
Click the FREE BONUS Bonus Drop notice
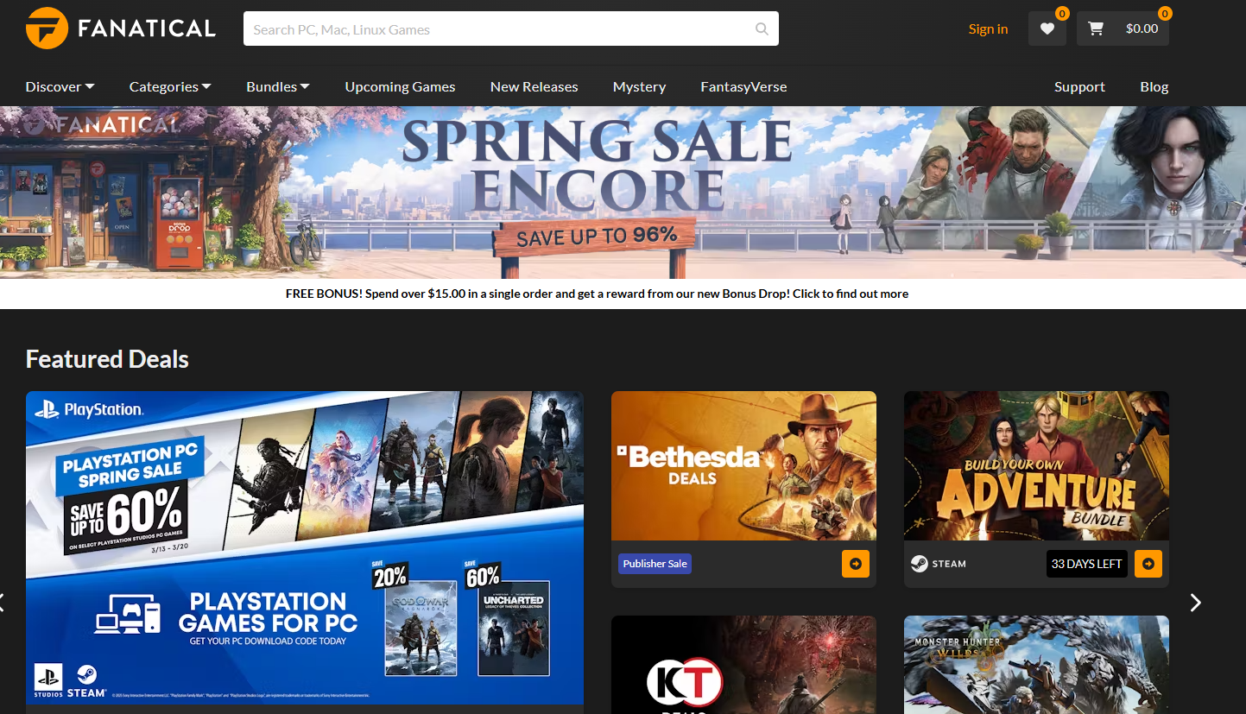[x=597, y=294]
